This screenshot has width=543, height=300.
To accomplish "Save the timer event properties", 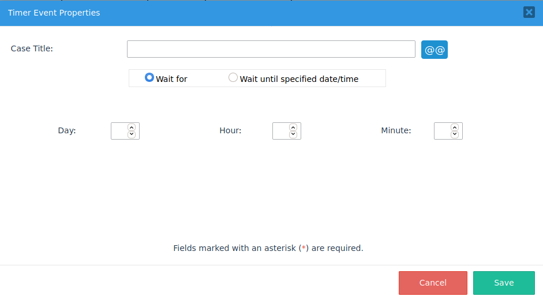I will (504, 283).
